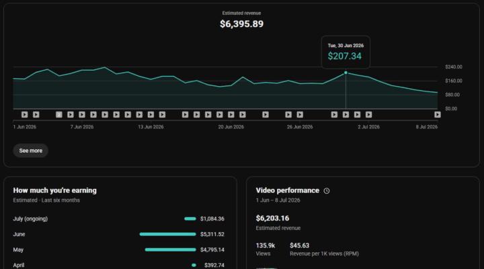Click the $6,395.89 estimated revenue total
Image resolution: width=484 pixels, height=269 pixels.
pos(242,24)
